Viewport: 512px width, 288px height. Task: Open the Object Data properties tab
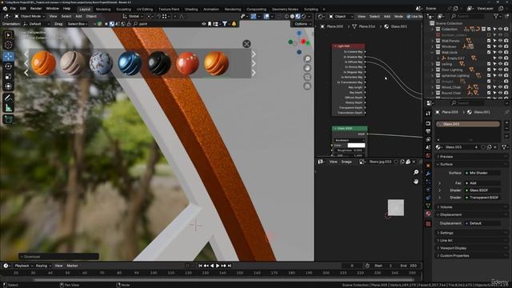(428, 206)
